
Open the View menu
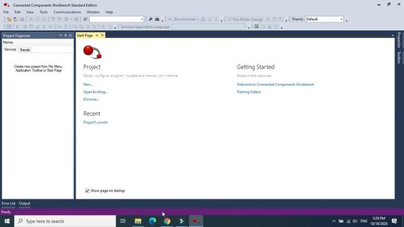pos(30,12)
